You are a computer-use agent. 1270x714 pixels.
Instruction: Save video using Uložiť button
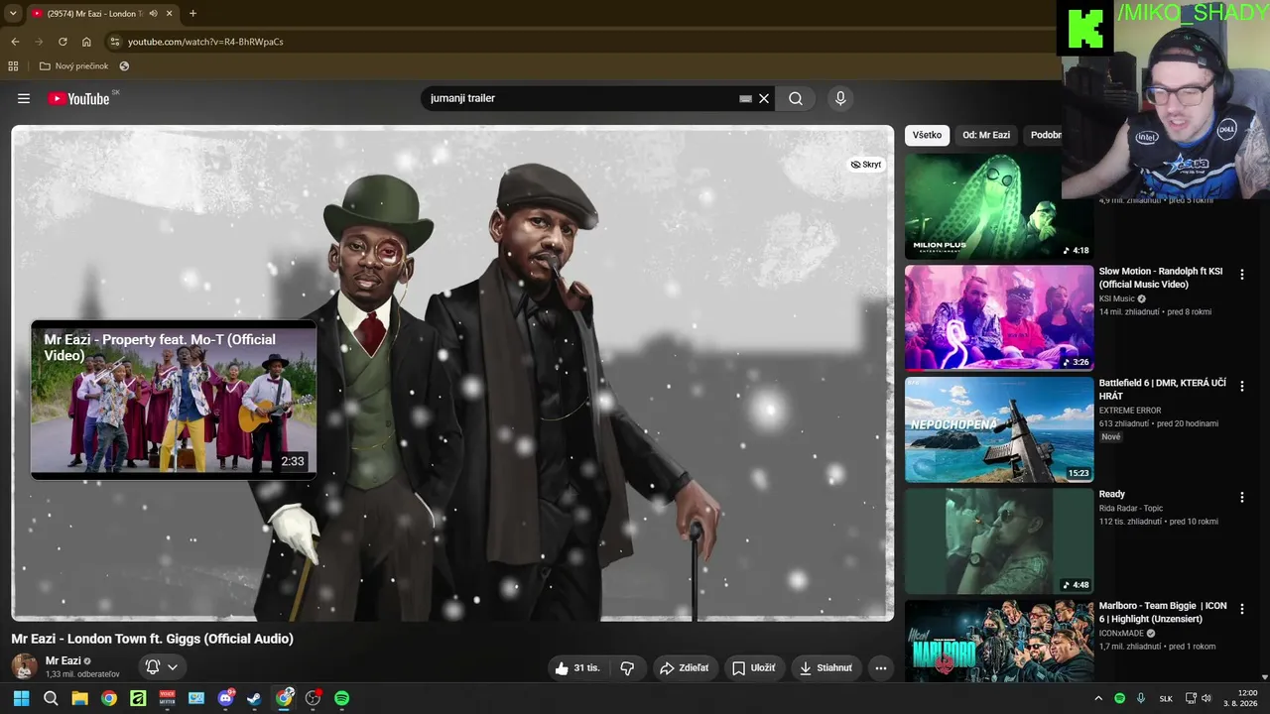click(x=753, y=668)
